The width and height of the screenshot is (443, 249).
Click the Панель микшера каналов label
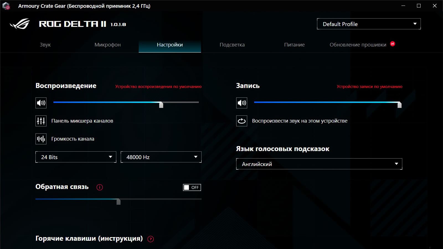coord(82,121)
